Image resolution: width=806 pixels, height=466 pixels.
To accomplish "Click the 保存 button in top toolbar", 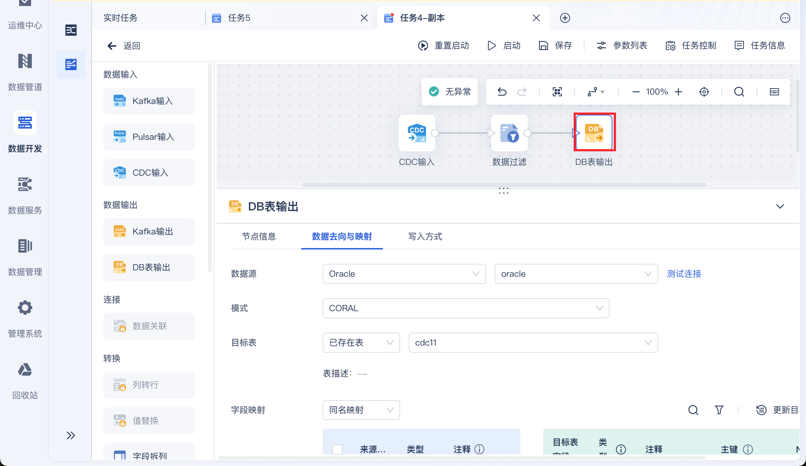I will (x=556, y=46).
